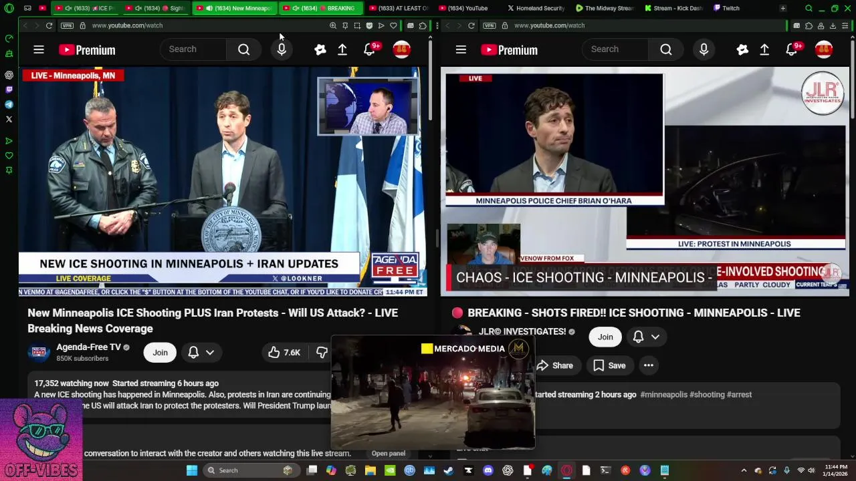Toggle VPN badge in right address bar
856x481 pixels.
click(490, 25)
